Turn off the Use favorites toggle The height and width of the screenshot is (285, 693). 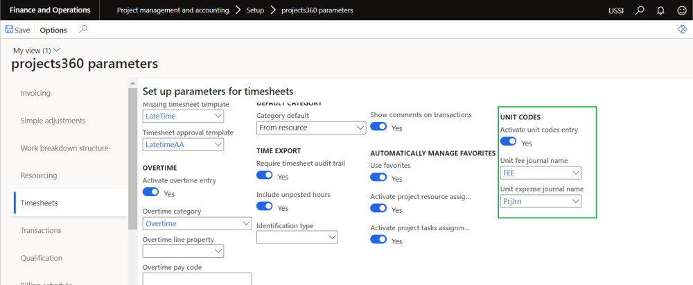pos(378,178)
